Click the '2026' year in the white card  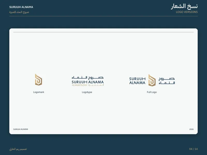(191, 129)
